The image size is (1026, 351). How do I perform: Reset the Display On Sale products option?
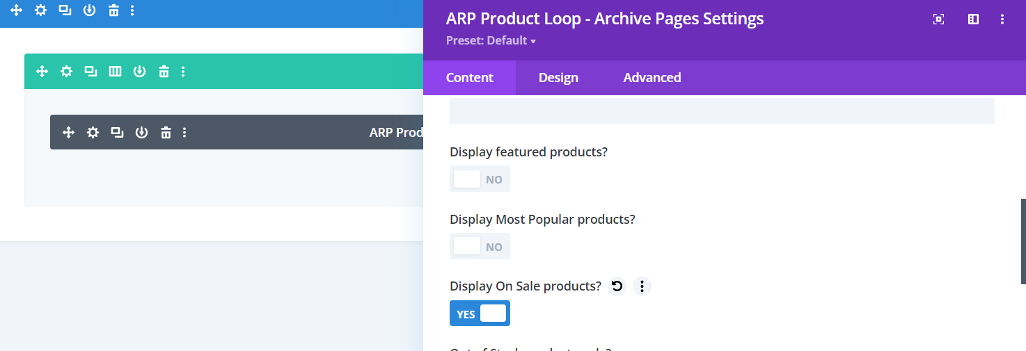pos(617,286)
